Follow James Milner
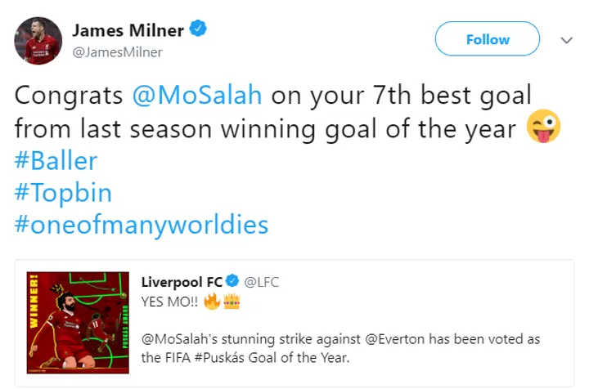Image resolution: width=589 pixels, height=389 pixels. [488, 38]
